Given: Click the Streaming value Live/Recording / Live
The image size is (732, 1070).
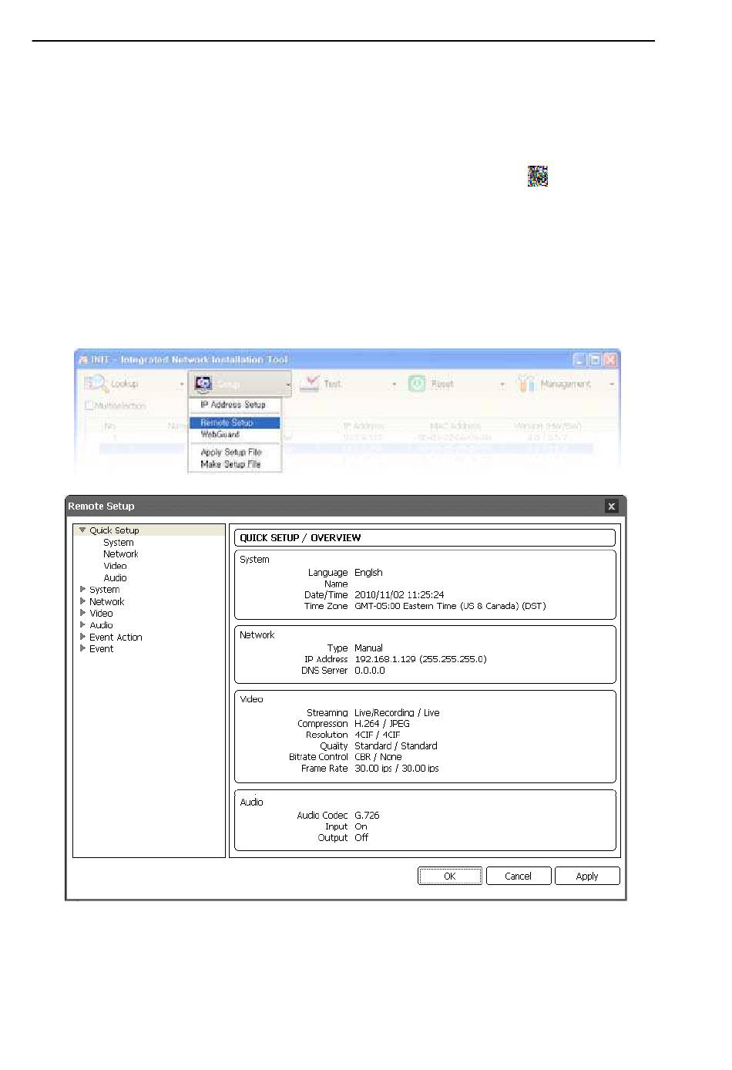Looking at the screenshot, I should click(x=397, y=713).
